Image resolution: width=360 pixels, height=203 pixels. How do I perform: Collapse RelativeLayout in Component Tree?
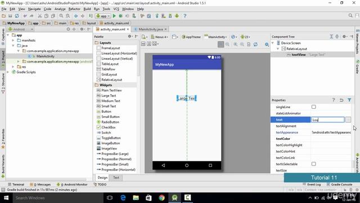tap(278, 49)
